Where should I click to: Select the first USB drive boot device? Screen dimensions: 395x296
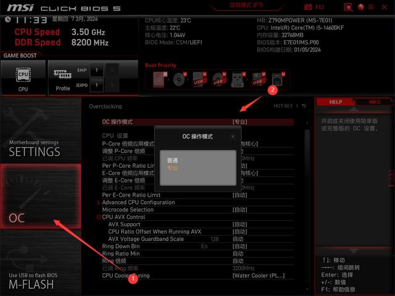199,80
